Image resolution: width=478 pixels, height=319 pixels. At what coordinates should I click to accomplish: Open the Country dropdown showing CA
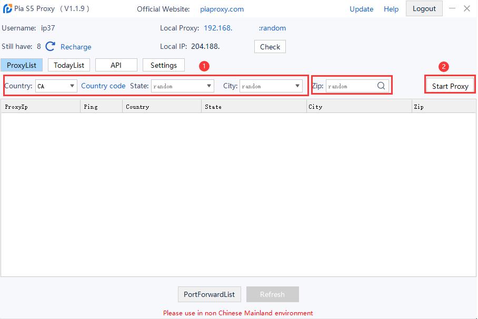click(x=56, y=86)
